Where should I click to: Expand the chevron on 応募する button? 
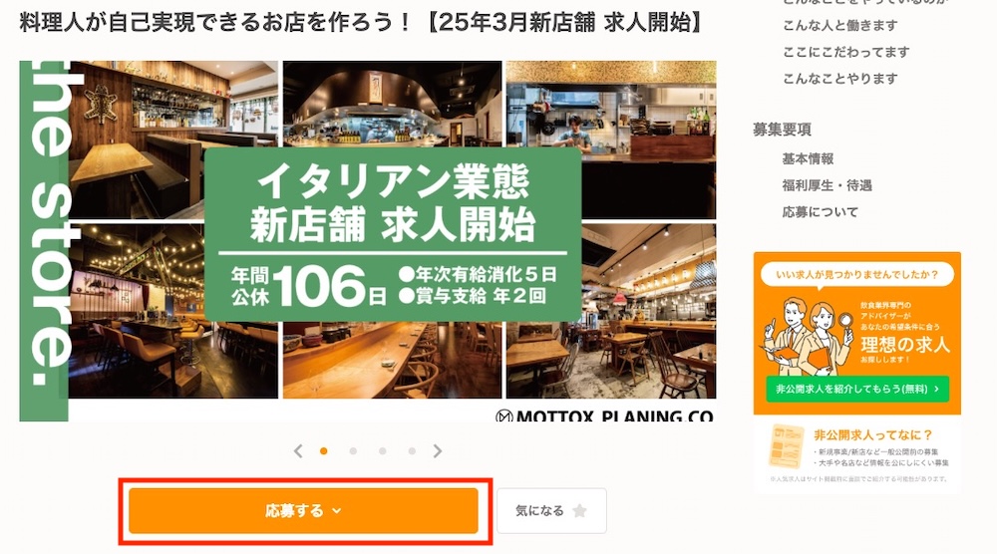337,511
